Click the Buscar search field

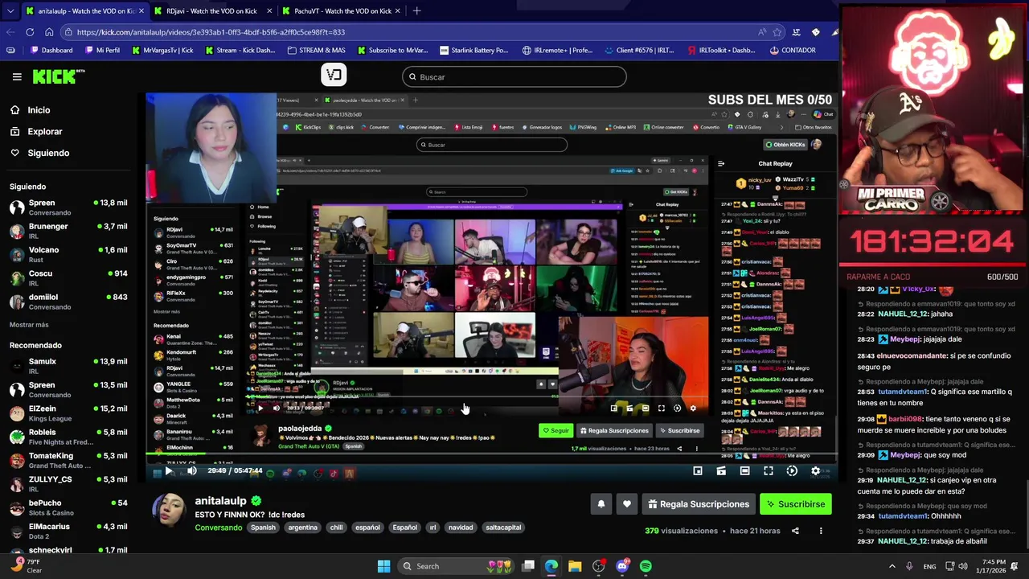pos(514,77)
